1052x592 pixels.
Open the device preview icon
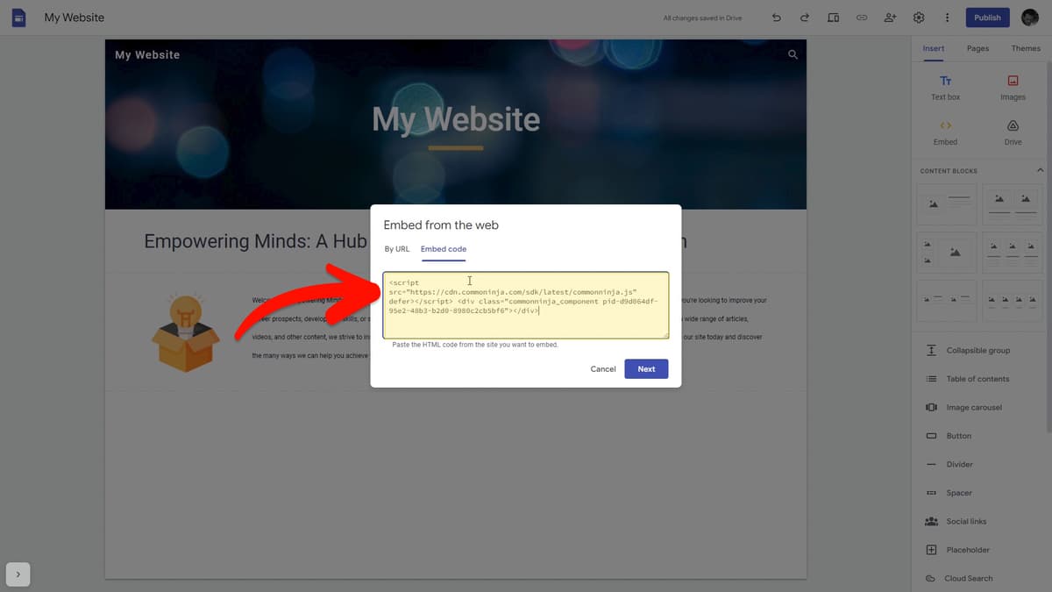833,18
